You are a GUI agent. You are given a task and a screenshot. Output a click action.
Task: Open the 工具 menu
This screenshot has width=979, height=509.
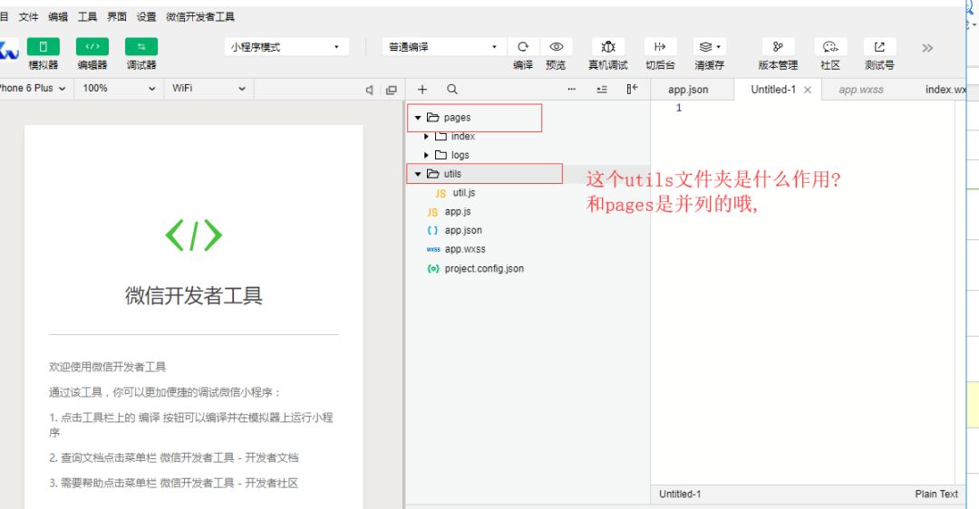click(x=87, y=17)
